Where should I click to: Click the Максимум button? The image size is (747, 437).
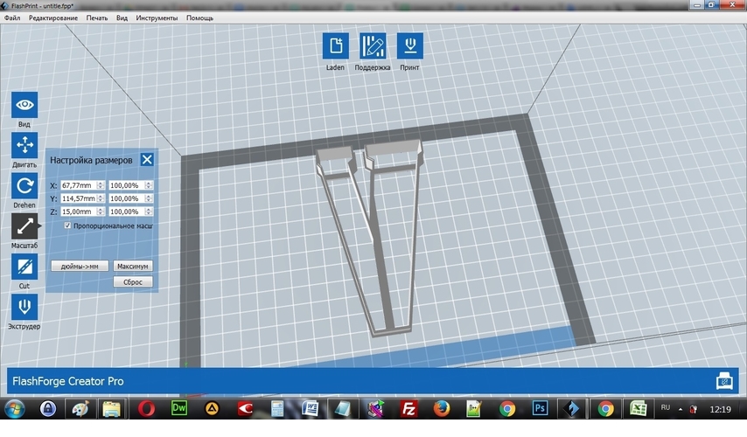pos(133,266)
